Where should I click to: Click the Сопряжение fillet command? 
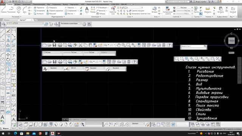tap(71, 11)
